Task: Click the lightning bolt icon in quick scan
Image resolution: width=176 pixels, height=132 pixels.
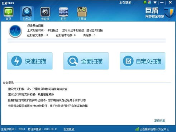Action: [x=16, y=61]
